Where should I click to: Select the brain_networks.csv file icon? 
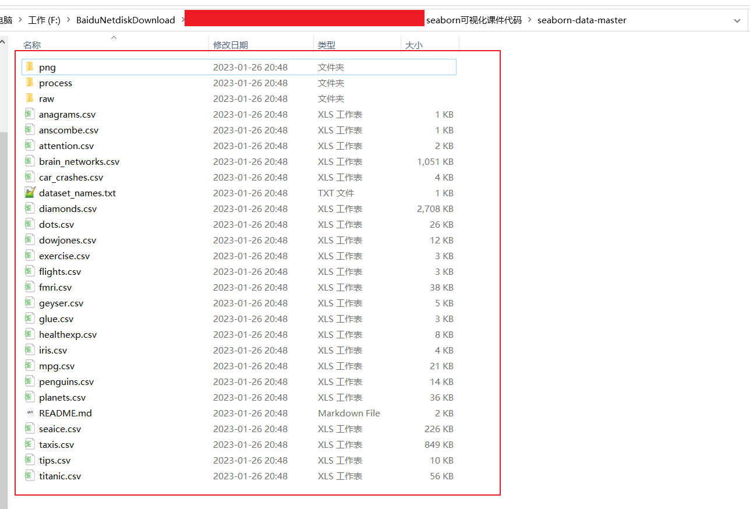30,161
